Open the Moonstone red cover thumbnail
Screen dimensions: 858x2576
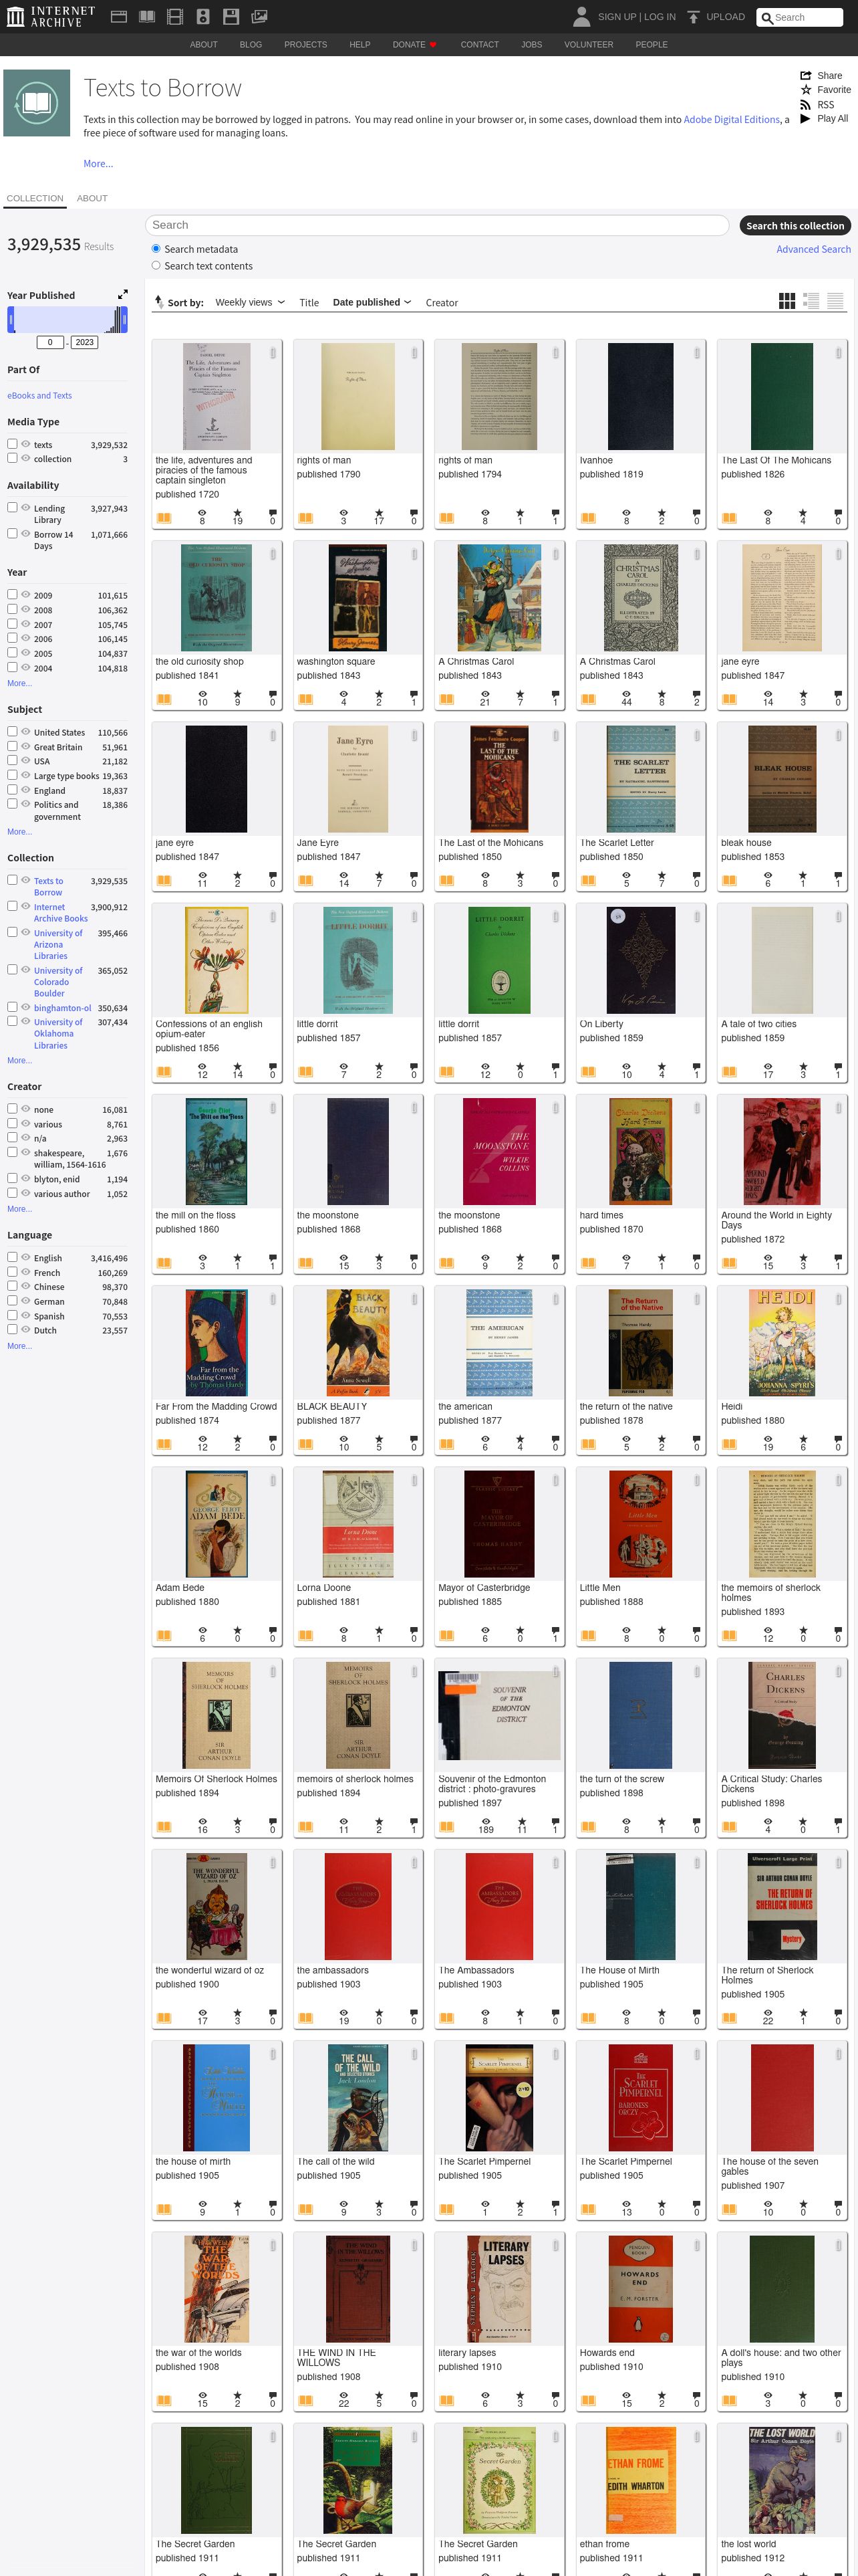tap(499, 1152)
